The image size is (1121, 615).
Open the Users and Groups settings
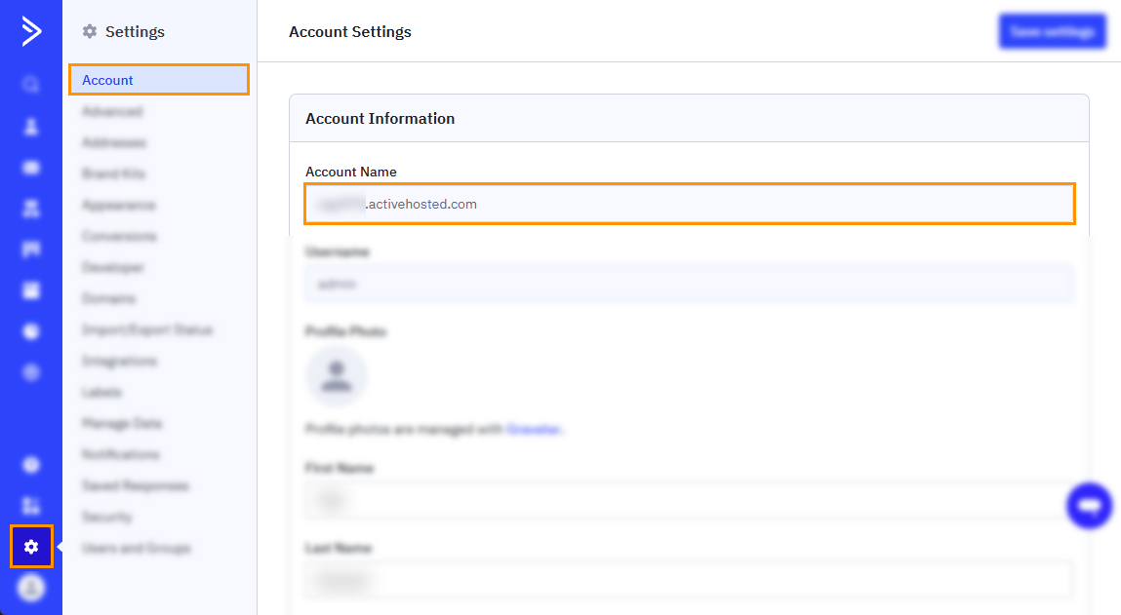pyautogui.click(x=136, y=548)
